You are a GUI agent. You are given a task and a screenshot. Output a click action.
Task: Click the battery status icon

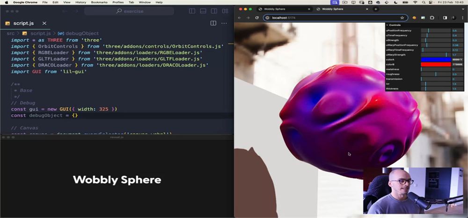[404, 2]
